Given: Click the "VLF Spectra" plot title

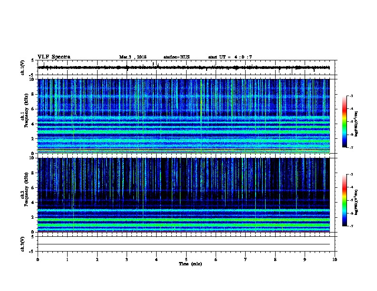Looking at the screenshot, I should point(54,57).
